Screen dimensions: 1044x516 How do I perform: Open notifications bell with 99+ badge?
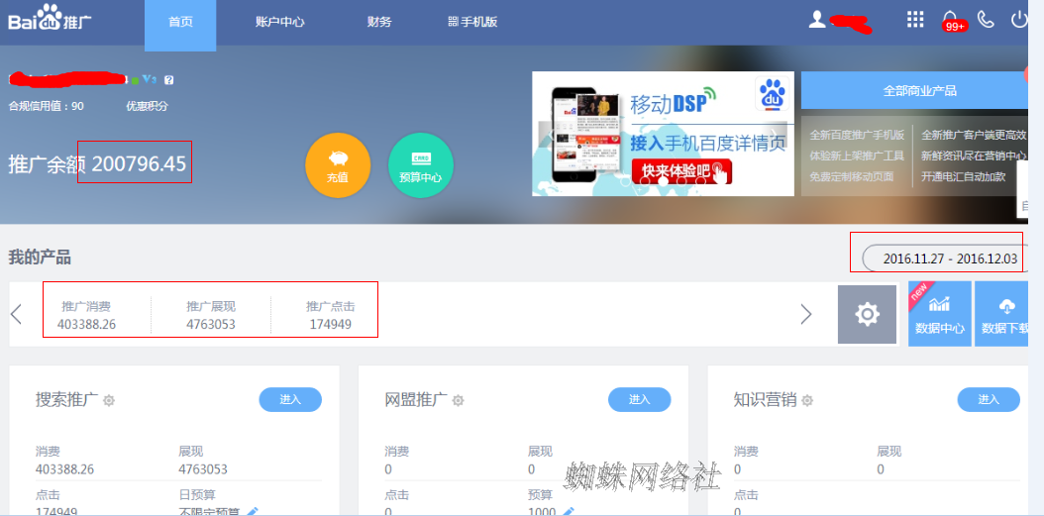[x=952, y=21]
